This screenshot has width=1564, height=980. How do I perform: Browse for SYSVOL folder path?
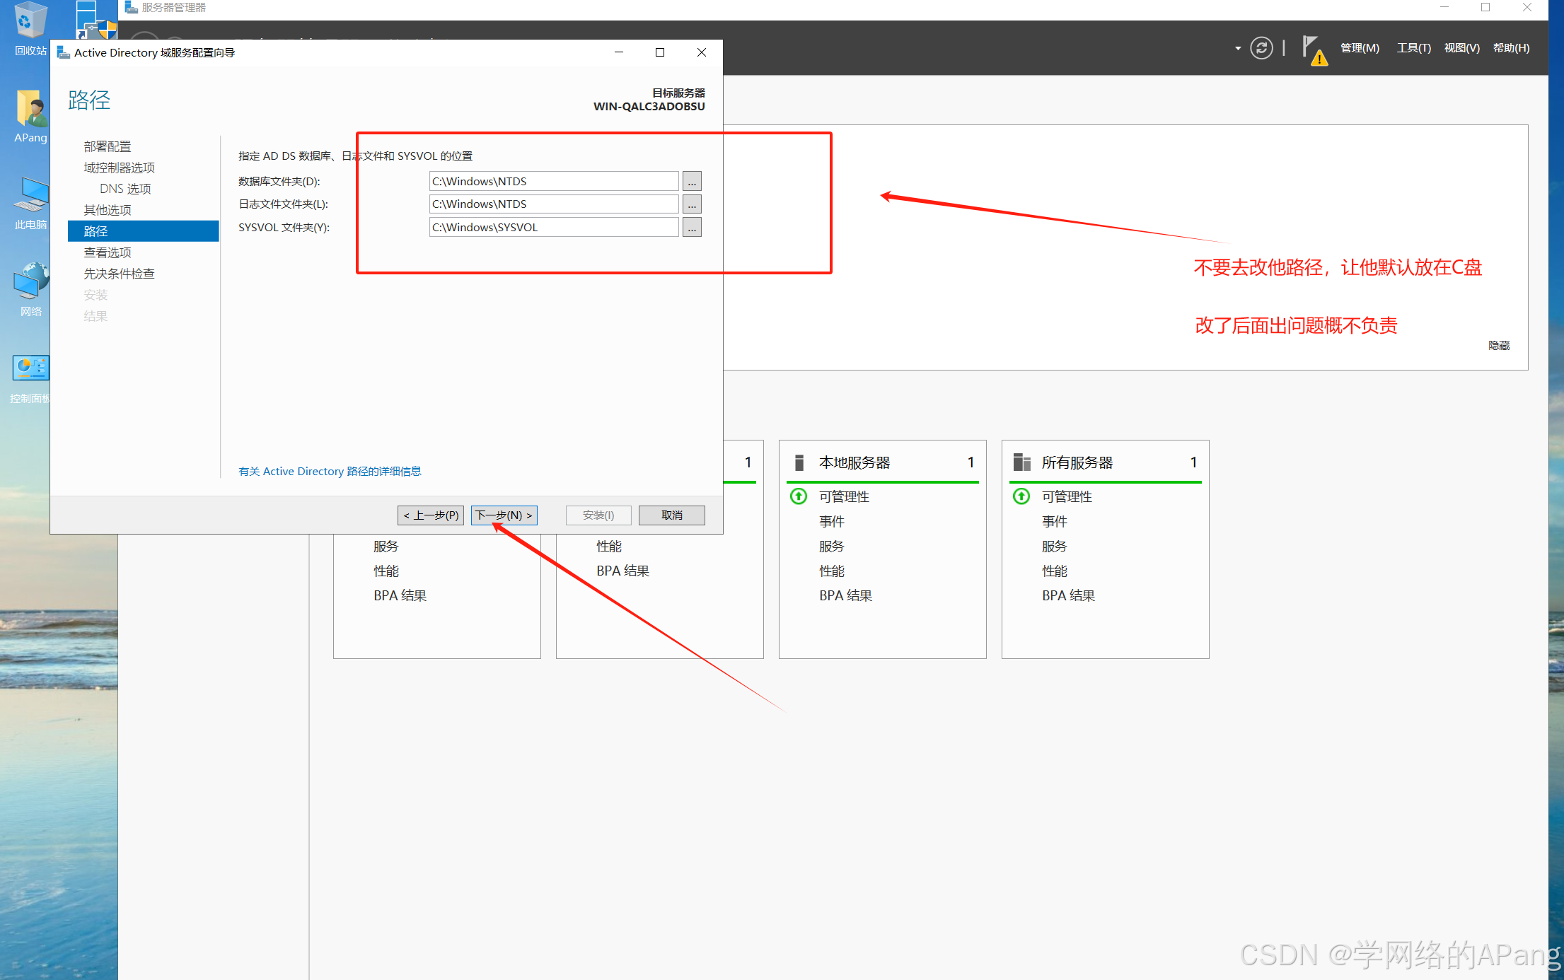(692, 228)
